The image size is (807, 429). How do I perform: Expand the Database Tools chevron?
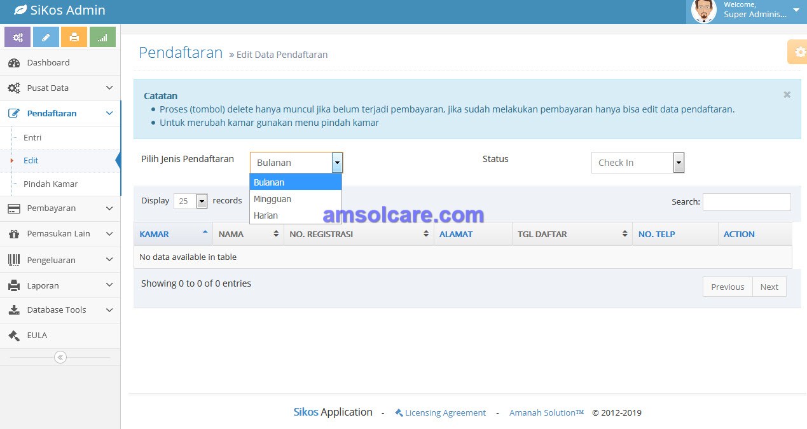point(109,310)
